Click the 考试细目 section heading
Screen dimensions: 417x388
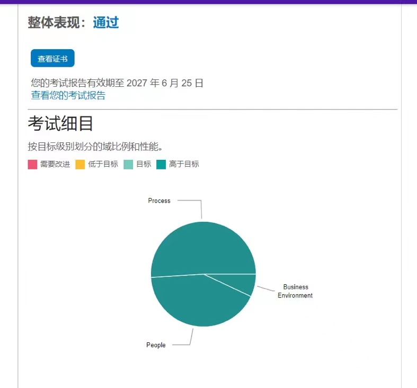[x=60, y=124]
